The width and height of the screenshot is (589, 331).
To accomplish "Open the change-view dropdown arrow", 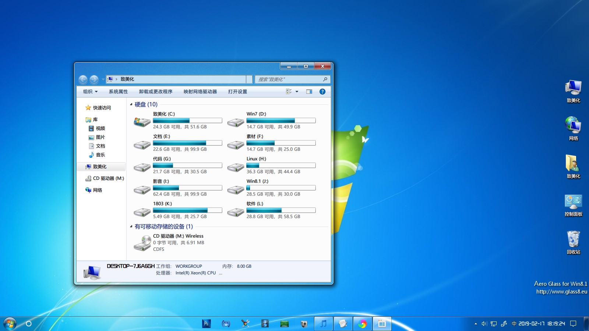I will coord(297,91).
